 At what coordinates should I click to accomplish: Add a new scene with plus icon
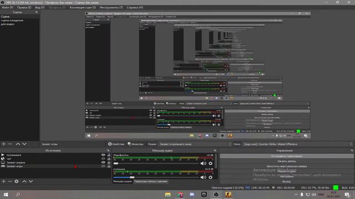pos(4,144)
